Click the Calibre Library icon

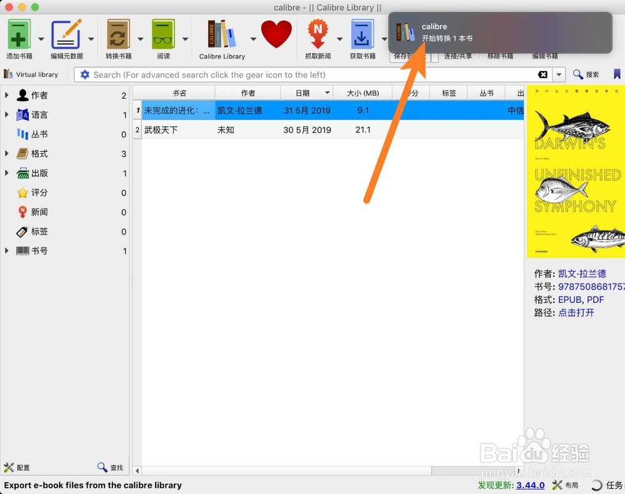(222, 35)
